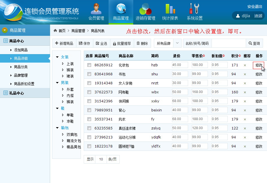Image resolution: width=267 pixels, height=183 pixels.
Task: Click the floppy disk 保存 icon
Action: (81, 43)
